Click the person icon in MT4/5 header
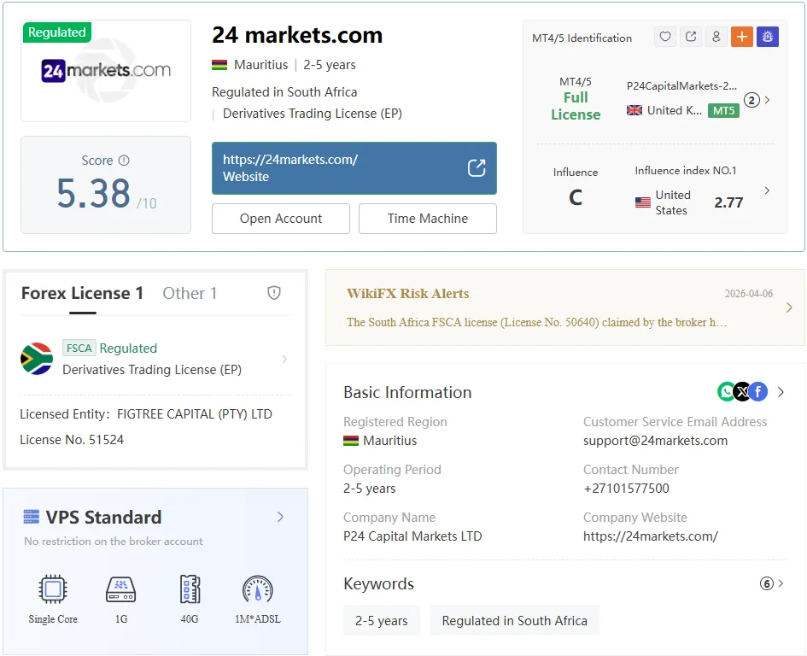 point(716,37)
